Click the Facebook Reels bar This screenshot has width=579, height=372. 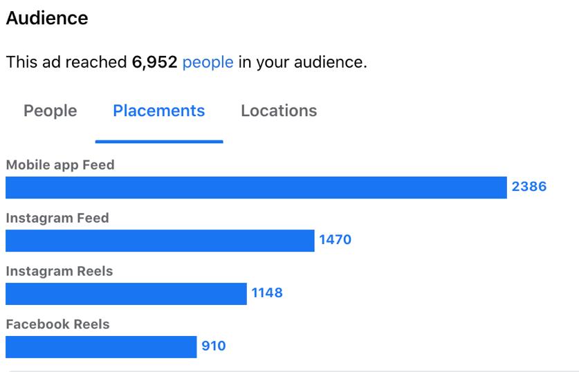101,347
